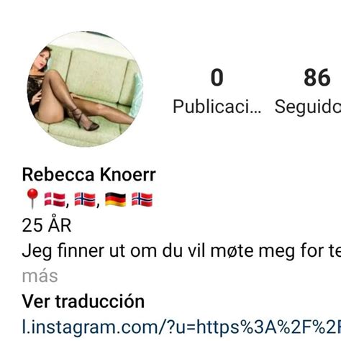341x341 pixels.
Task: Tap the red pushpin location emoji
Action: (32, 199)
